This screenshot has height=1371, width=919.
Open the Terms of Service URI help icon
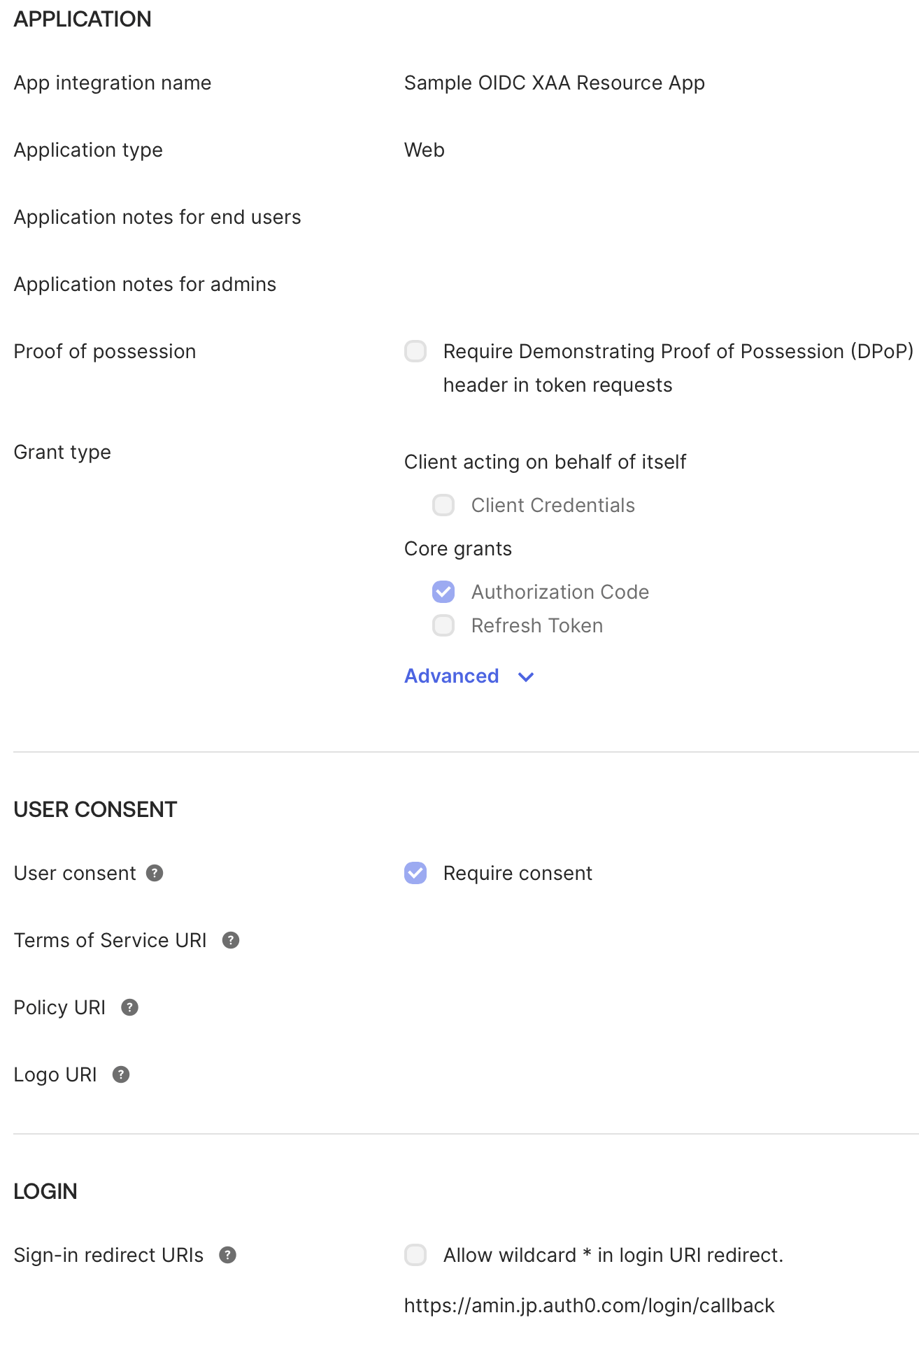(x=231, y=940)
